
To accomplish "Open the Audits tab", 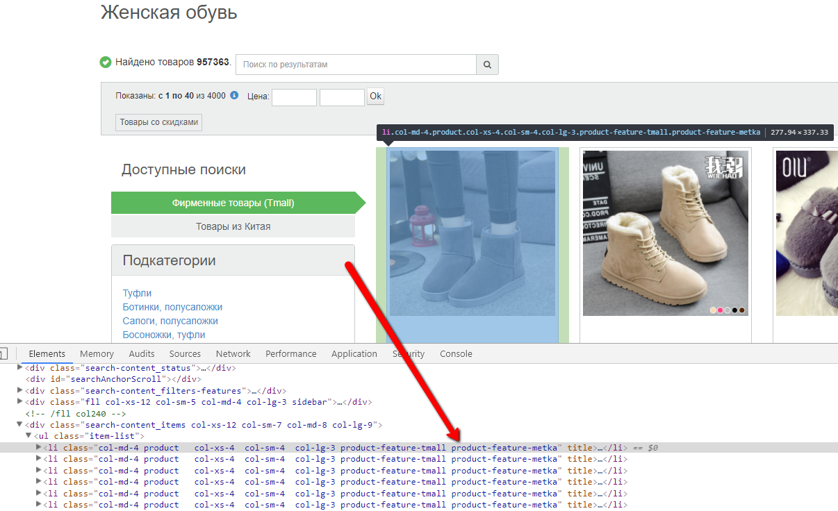I will click(x=142, y=353).
